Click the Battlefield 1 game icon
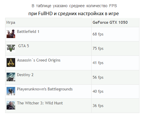146x119 pixels. [11, 34]
